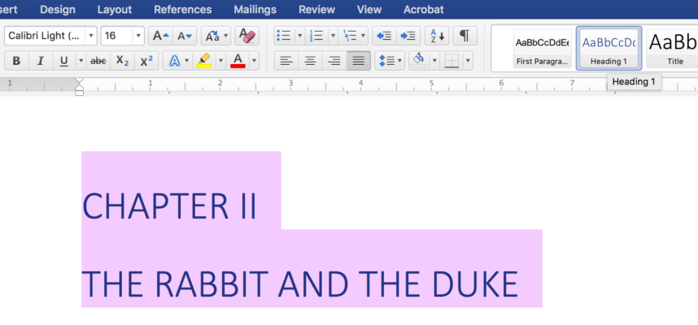Open the References tab

click(182, 10)
